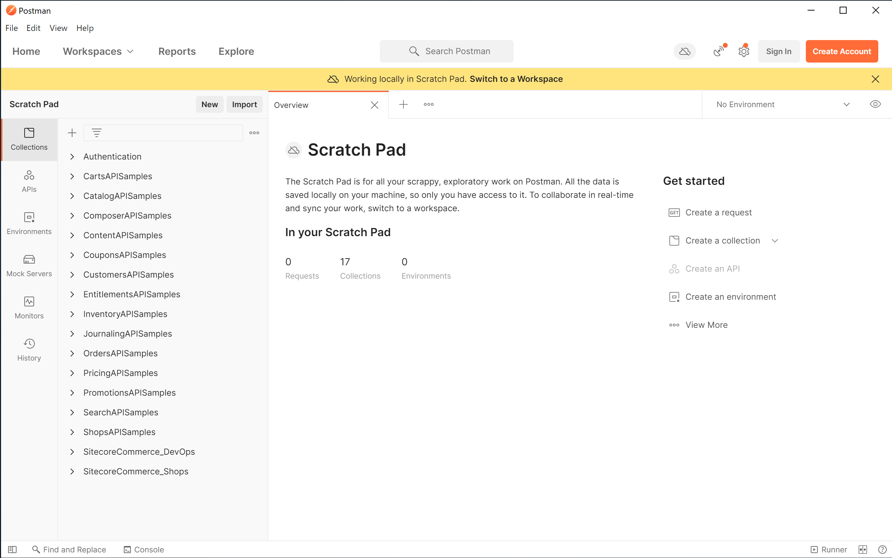Click the Create an environment link

(x=730, y=297)
